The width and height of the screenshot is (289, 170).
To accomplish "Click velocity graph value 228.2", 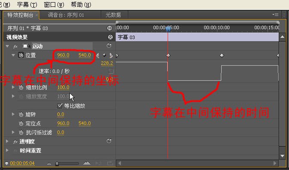I will (107, 63).
